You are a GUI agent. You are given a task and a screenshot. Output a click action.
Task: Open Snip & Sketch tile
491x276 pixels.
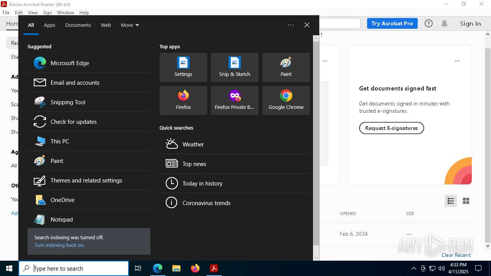point(235,67)
